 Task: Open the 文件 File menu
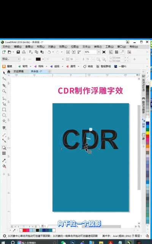(x=6, y=47)
